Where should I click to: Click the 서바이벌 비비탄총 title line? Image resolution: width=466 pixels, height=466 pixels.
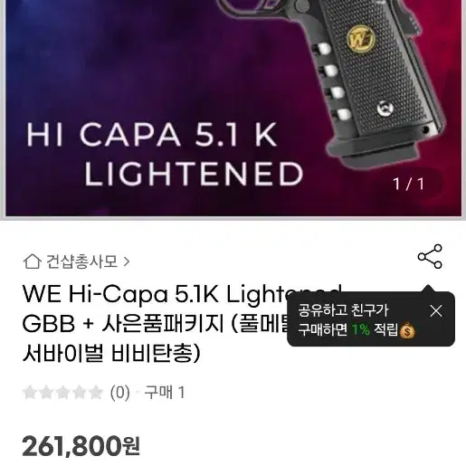coord(111,352)
